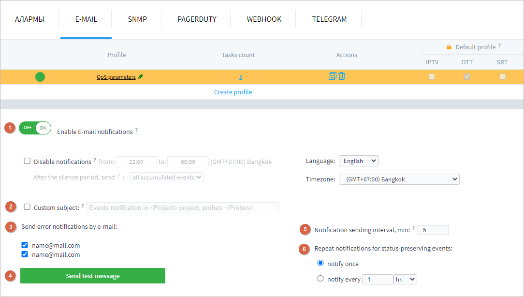Delete the QoS parameters profile

coord(342,76)
